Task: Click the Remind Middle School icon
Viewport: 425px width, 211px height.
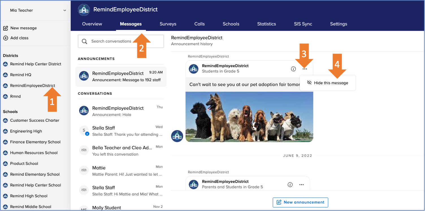Action: click(5, 207)
